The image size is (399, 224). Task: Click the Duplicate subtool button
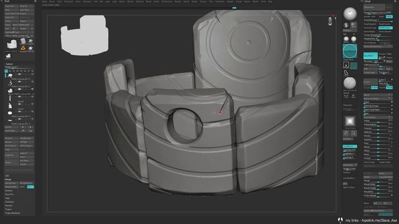pyautogui.click(x=11, y=155)
